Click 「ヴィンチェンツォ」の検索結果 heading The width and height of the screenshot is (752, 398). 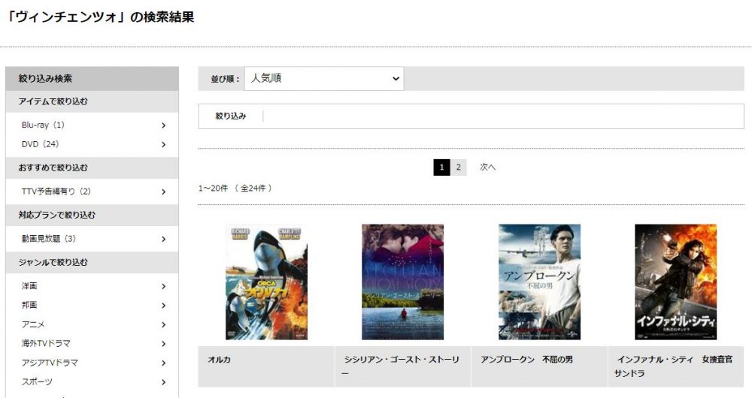(101, 17)
